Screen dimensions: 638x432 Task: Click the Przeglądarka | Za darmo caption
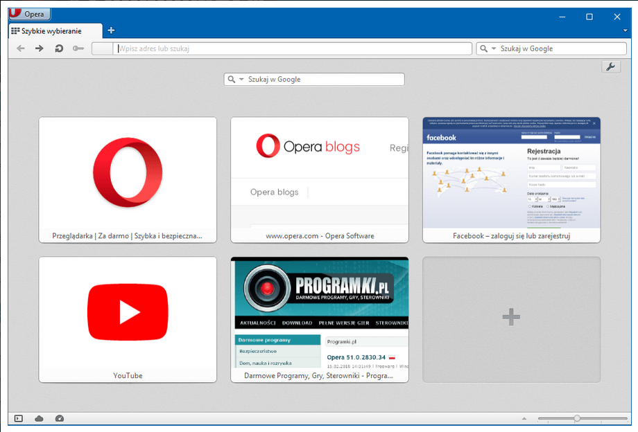coord(127,236)
